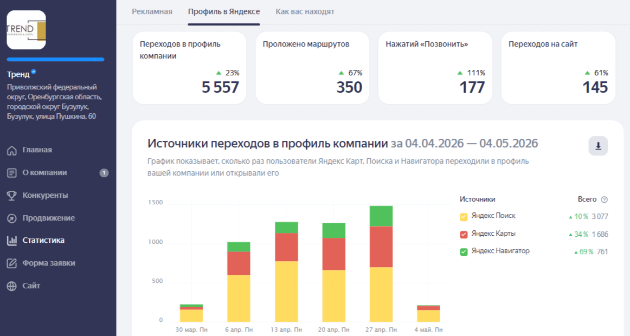This screenshot has width=630, height=336.
Task: Click the 111% growth indicator
Action: (x=471, y=73)
